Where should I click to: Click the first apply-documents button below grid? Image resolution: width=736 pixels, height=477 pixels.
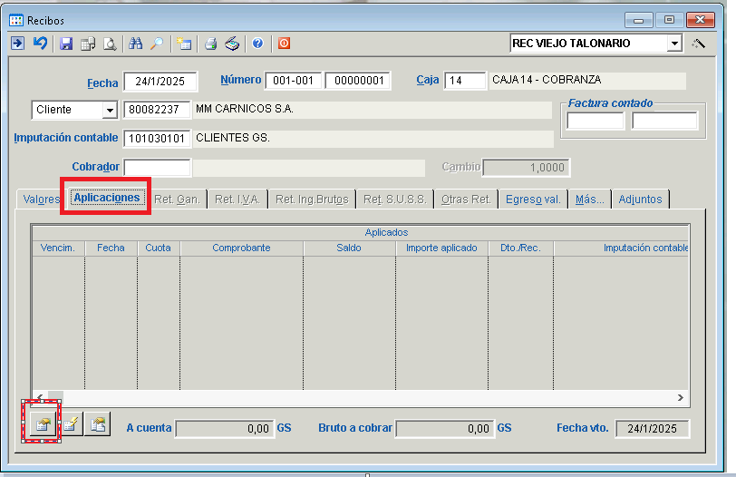point(41,423)
